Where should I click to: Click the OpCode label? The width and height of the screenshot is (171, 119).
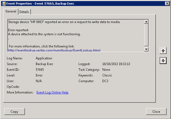click(x=13, y=87)
